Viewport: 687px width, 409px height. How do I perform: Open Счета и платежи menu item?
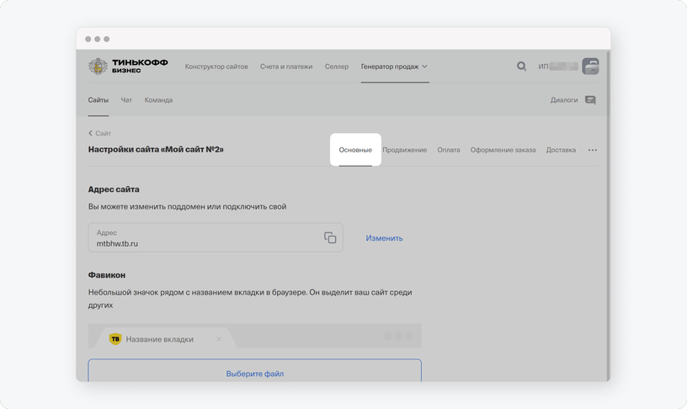point(286,66)
